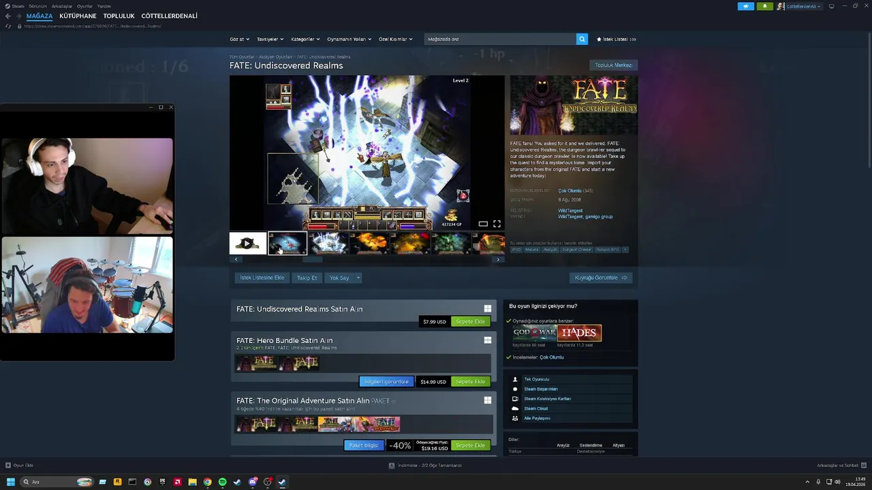Open the KÜTÜPHANE tab
Screen dimensions: 872x490
(x=78, y=16)
